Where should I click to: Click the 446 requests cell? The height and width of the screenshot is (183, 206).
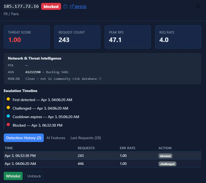[x=81, y=164]
